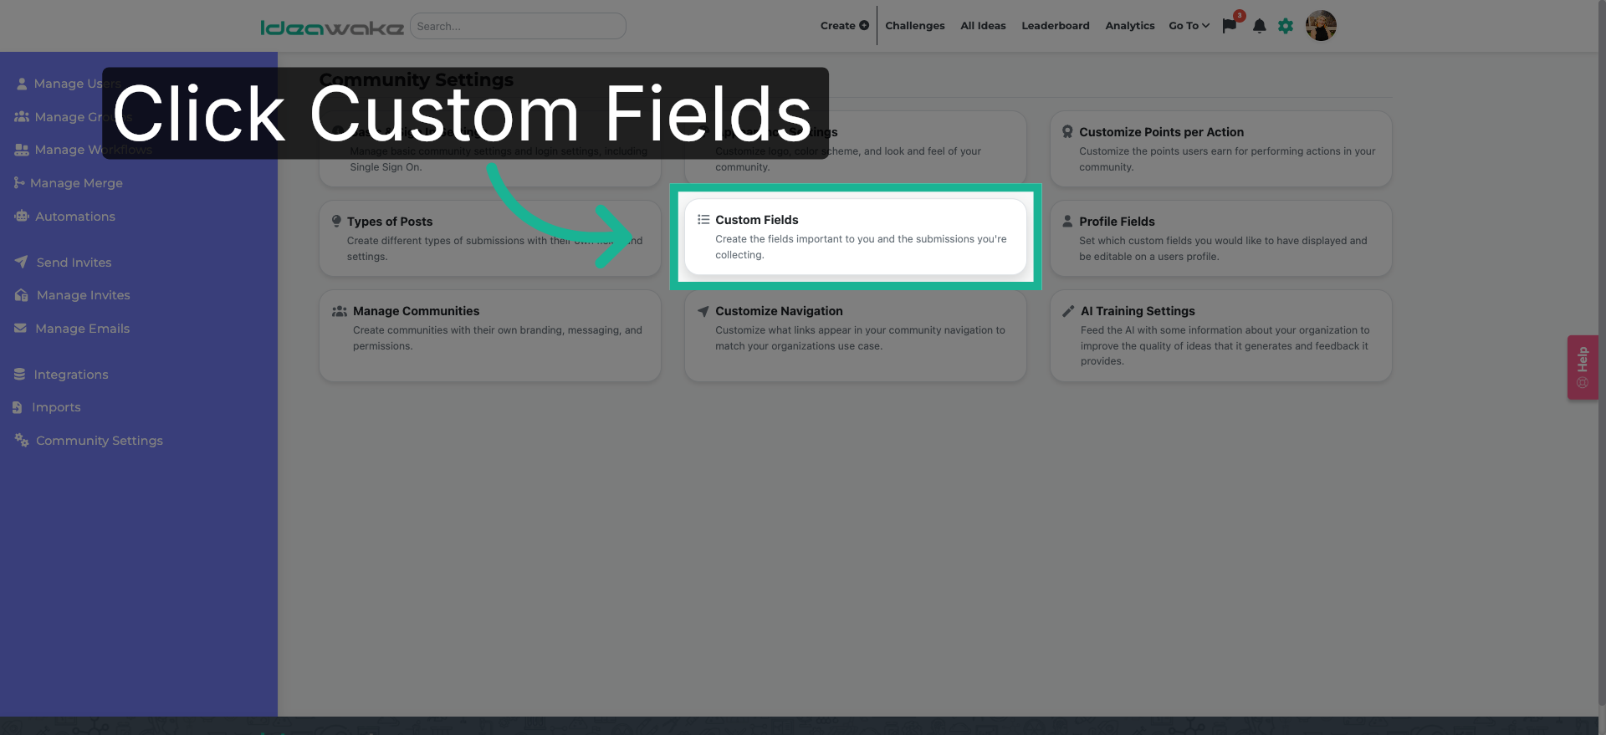The height and width of the screenshot is (735, 1606).
Task: Open the Custom Fields settings card
Action: (x=855, y=237)
